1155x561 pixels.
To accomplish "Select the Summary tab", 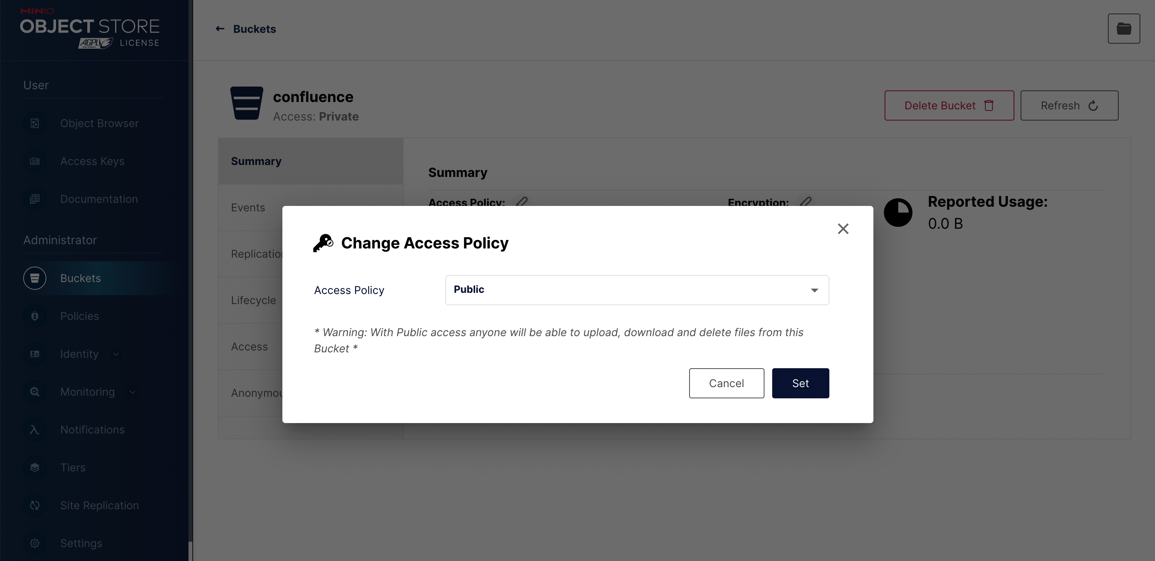I will point(256,161).
